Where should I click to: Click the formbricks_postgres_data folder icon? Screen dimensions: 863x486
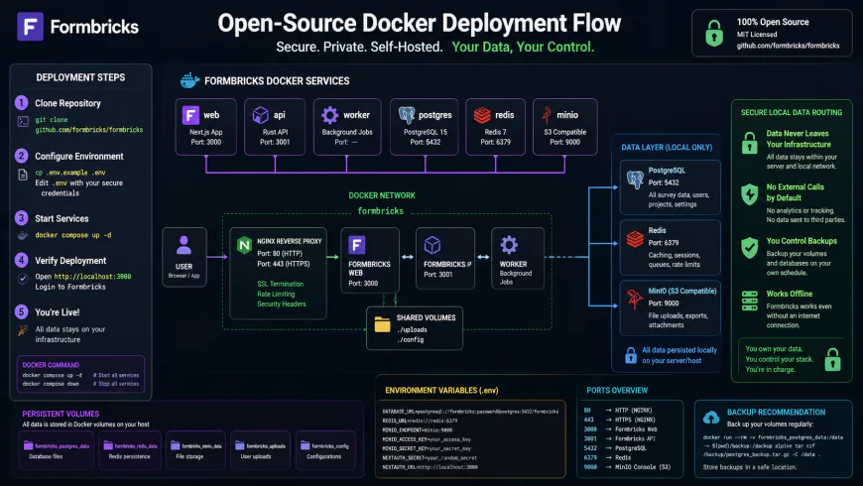tap(28, 445)
